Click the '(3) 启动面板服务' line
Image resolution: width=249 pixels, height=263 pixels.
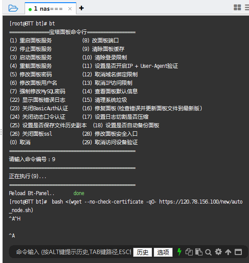(x=31, y=58)
